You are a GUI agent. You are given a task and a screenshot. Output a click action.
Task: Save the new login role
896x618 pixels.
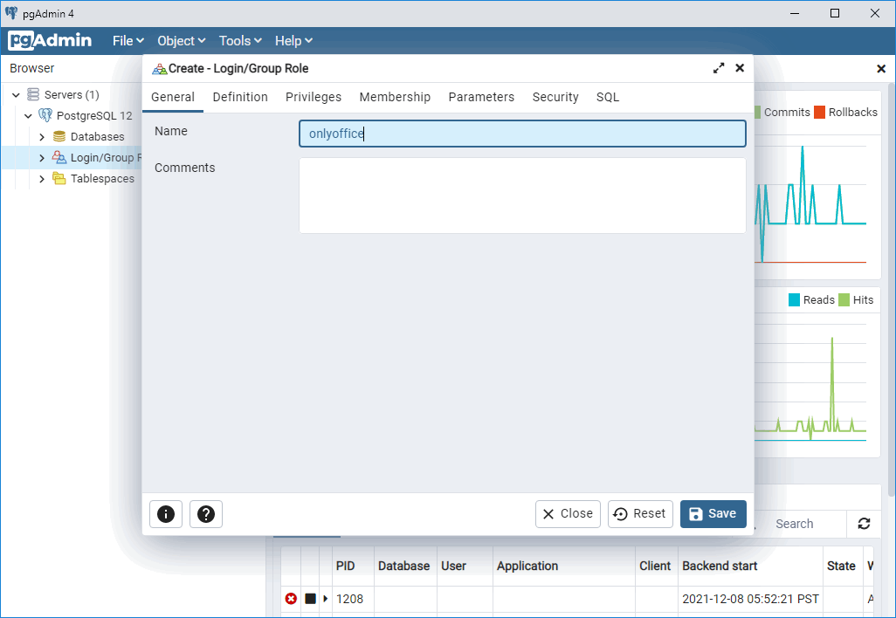point(713,514)
